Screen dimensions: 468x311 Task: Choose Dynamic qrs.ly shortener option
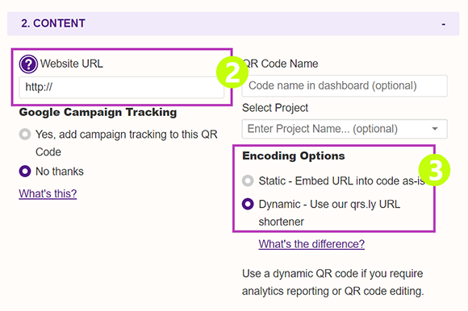point(248,204)
